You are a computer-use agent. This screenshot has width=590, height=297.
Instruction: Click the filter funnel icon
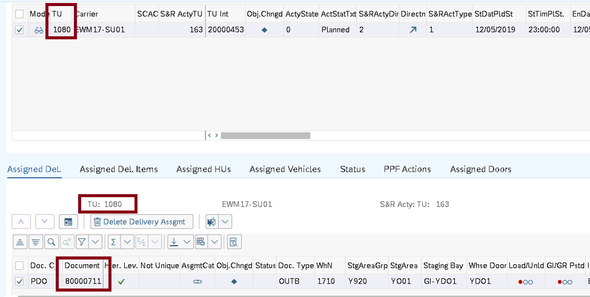[x=81, y=242]
